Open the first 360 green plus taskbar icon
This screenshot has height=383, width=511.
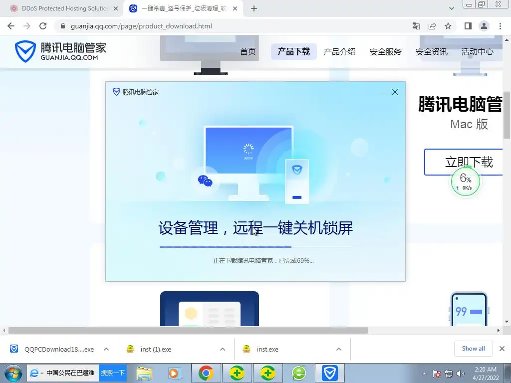[237, 373]
